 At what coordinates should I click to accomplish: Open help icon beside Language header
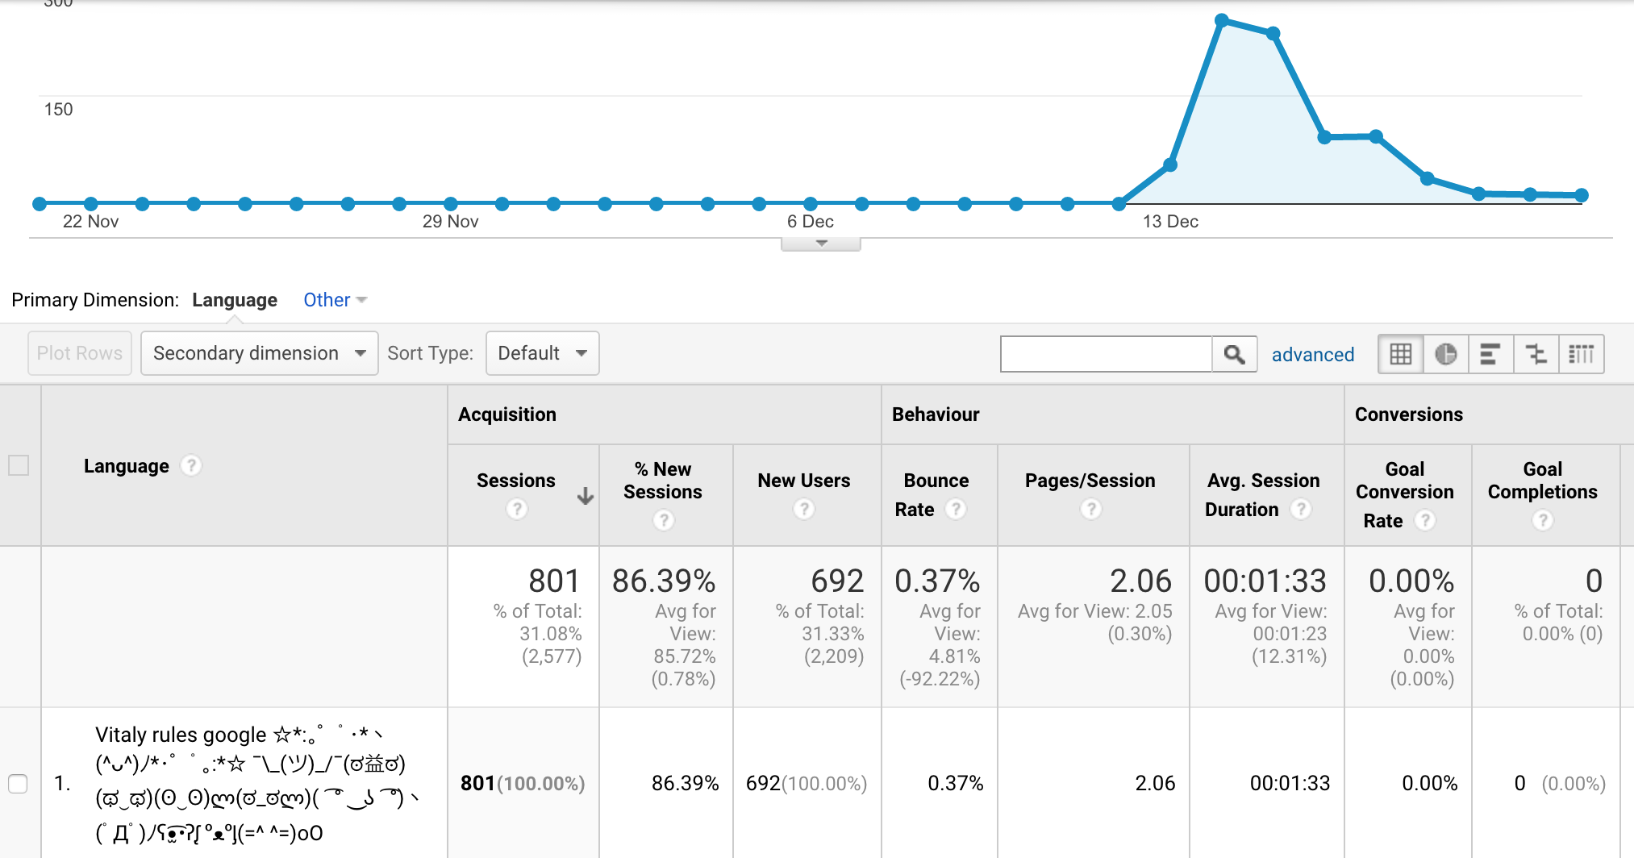pyautogui.click(x=191, y=465)
